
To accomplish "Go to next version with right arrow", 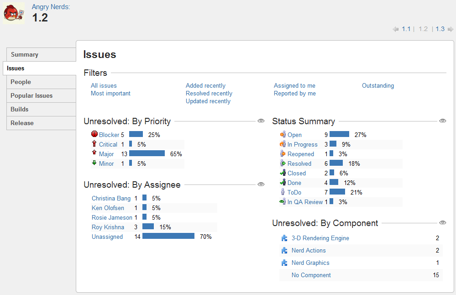I will click(451, 29).
